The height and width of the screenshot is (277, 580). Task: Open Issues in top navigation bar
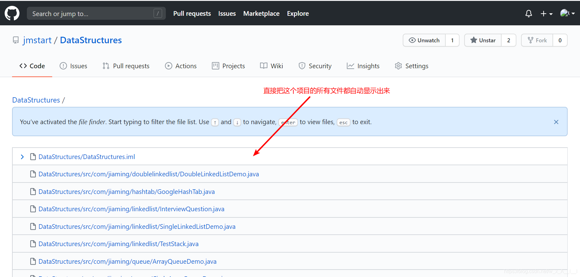pyautogui.click(x=227, y=14)
